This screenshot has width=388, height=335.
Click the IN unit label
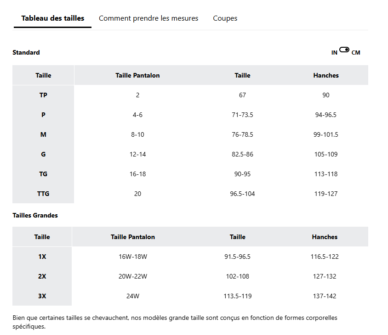pos(334,53)
